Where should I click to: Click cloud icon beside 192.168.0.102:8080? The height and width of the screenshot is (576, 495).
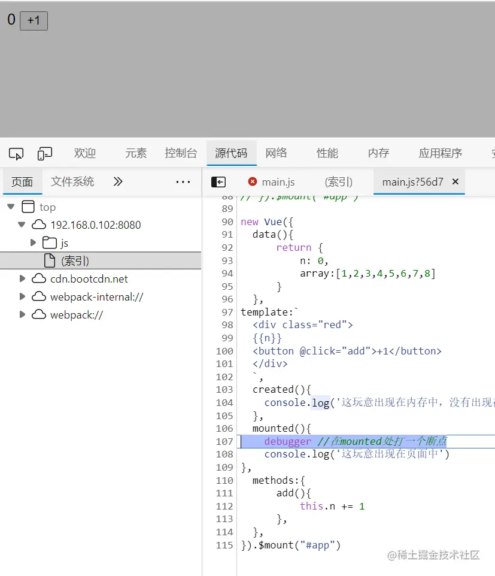[39, 225]
